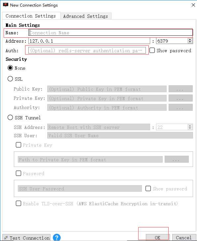Image resolution: width=197 pixels, height=241 pixels.
Task: Increase the port number with up arrow
Action: [x=190, y=39]
